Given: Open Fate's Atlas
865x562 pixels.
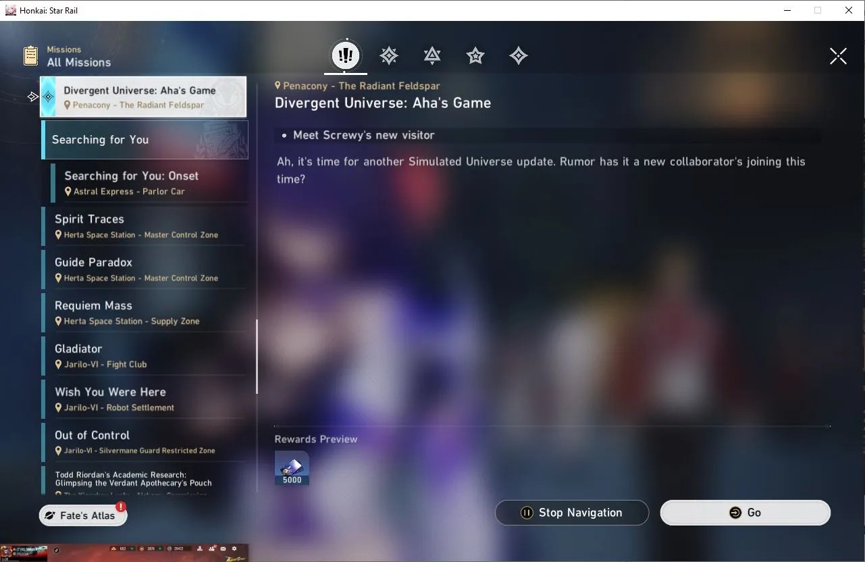Looking at the screenshot, I should coord(83,515).
